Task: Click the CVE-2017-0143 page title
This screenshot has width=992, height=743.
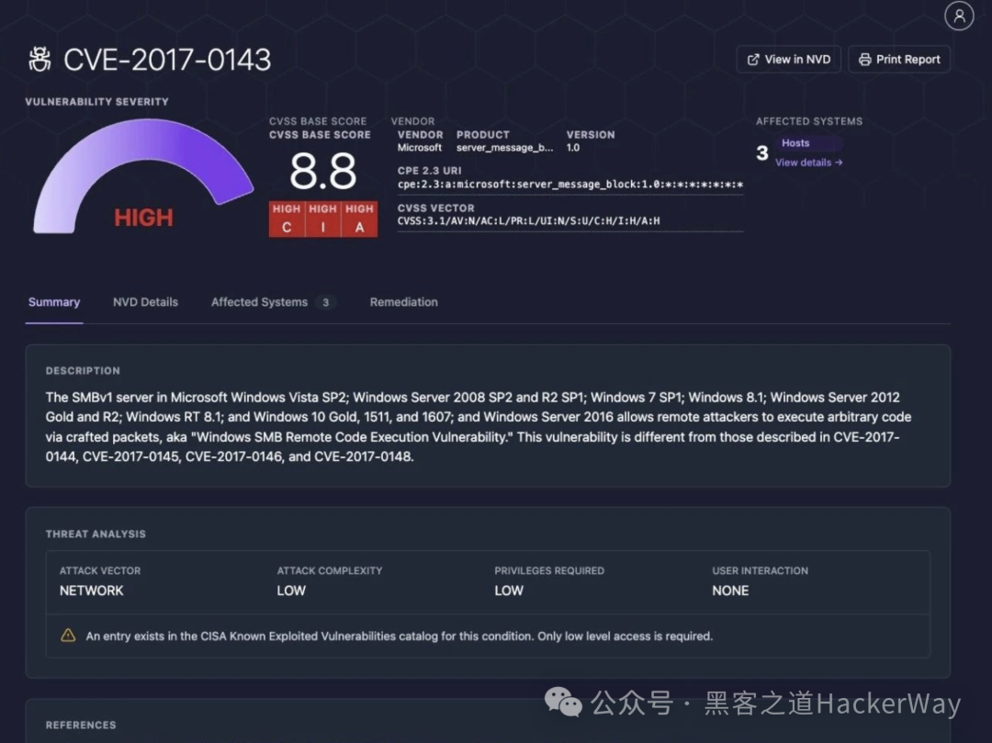Action: tap(167, 60)
